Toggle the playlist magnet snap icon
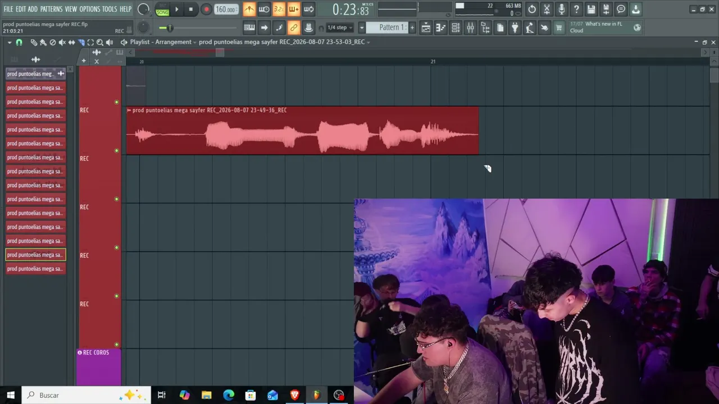 click(19, 43)
